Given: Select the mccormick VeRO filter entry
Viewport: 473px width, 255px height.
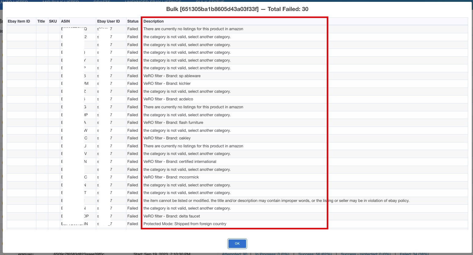Looking at the screenshot, I should (171, 177).
